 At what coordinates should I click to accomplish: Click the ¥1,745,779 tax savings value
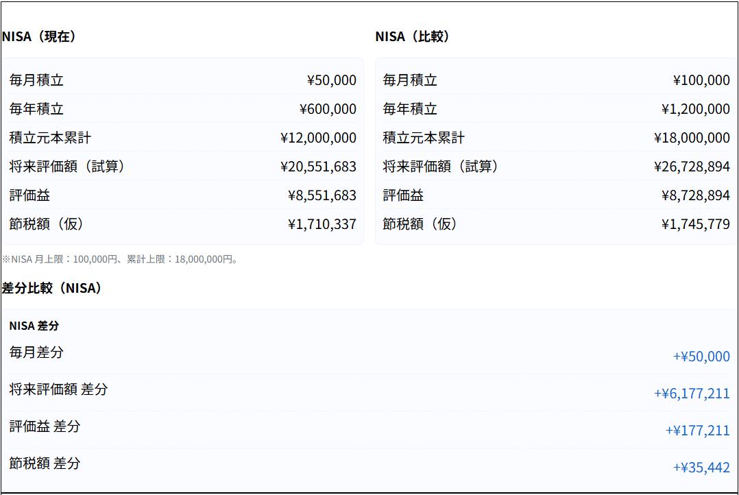tap(695, 224)
